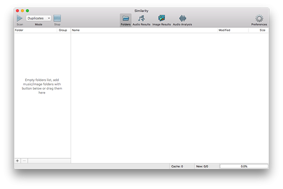
Task: Show the Image Results tab
Action: click(x=161, y=20)
